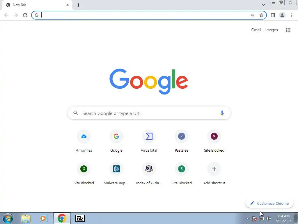
Task: Add shortcut plus tile
Action: click(x=214, y=174)
